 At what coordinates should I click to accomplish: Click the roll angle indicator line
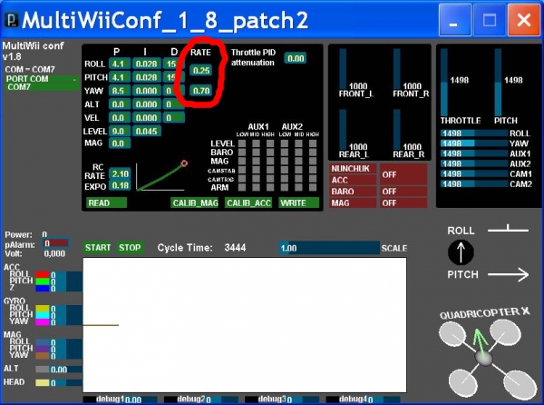coord(508,229)
